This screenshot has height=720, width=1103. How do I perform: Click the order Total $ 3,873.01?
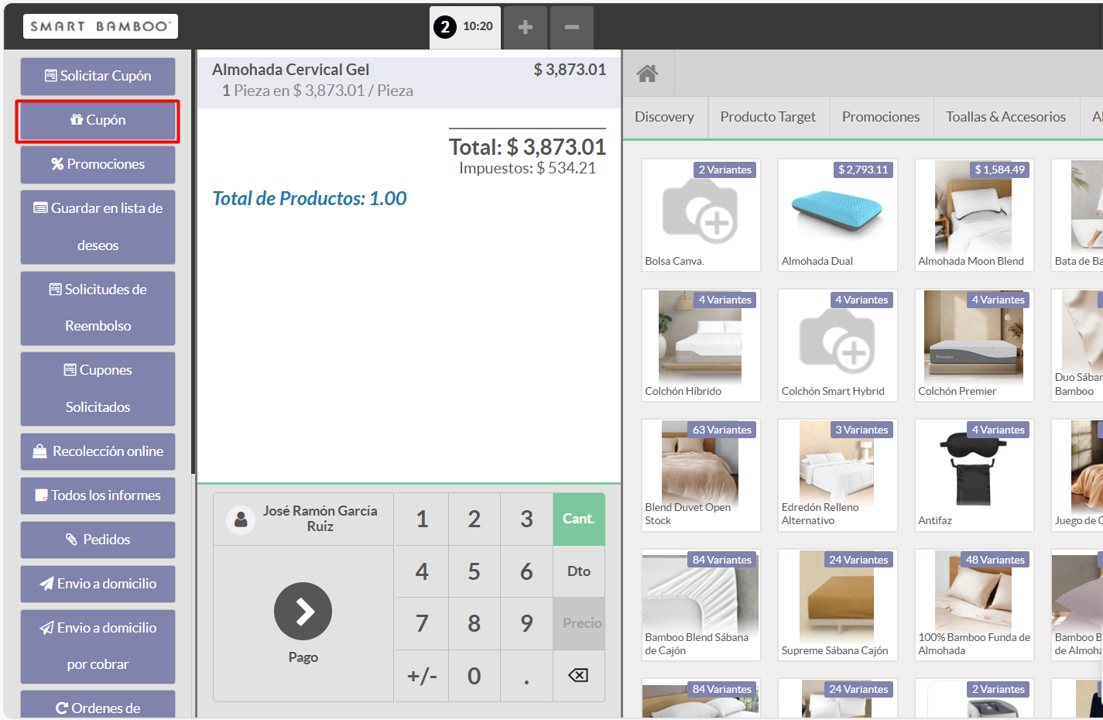click(527, 147)
